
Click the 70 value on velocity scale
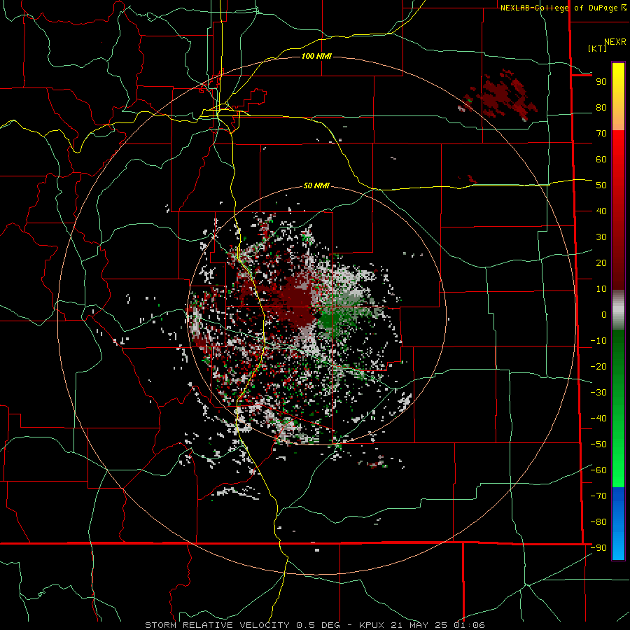pos(601,134)
